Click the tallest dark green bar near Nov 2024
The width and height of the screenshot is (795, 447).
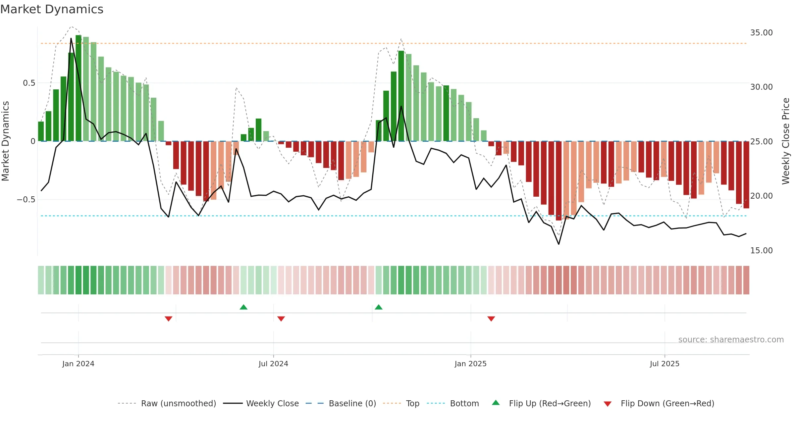tap(401, 96)
